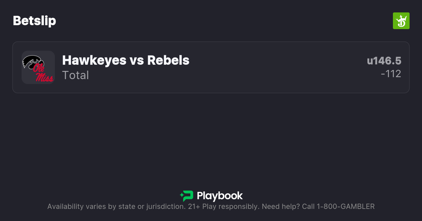Select the Betslip heading
Screen dimensions: 422x221
tap(34, 21)
